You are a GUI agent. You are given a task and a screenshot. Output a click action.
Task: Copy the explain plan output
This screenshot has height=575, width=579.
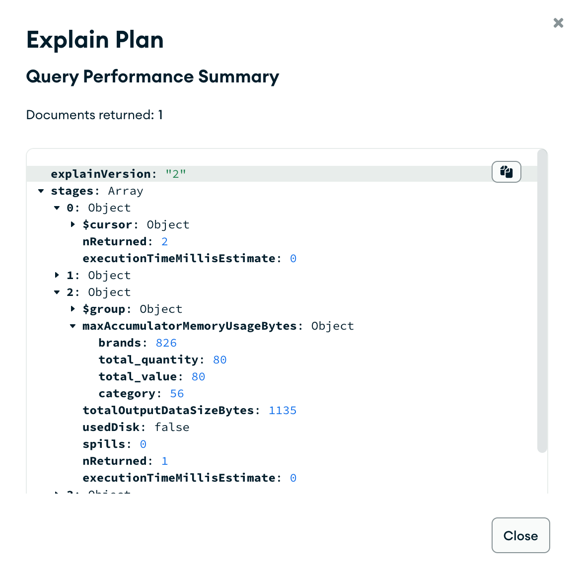506,172
